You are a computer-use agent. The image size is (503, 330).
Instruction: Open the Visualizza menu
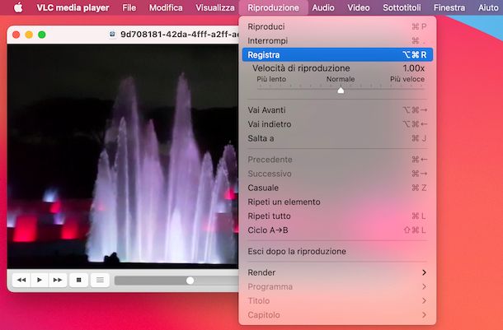[215, 7]
